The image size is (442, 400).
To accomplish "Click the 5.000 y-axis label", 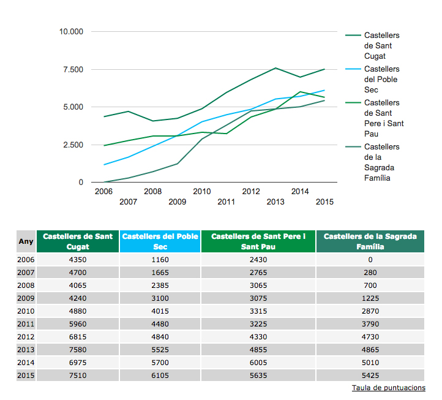I will (73, 107).
